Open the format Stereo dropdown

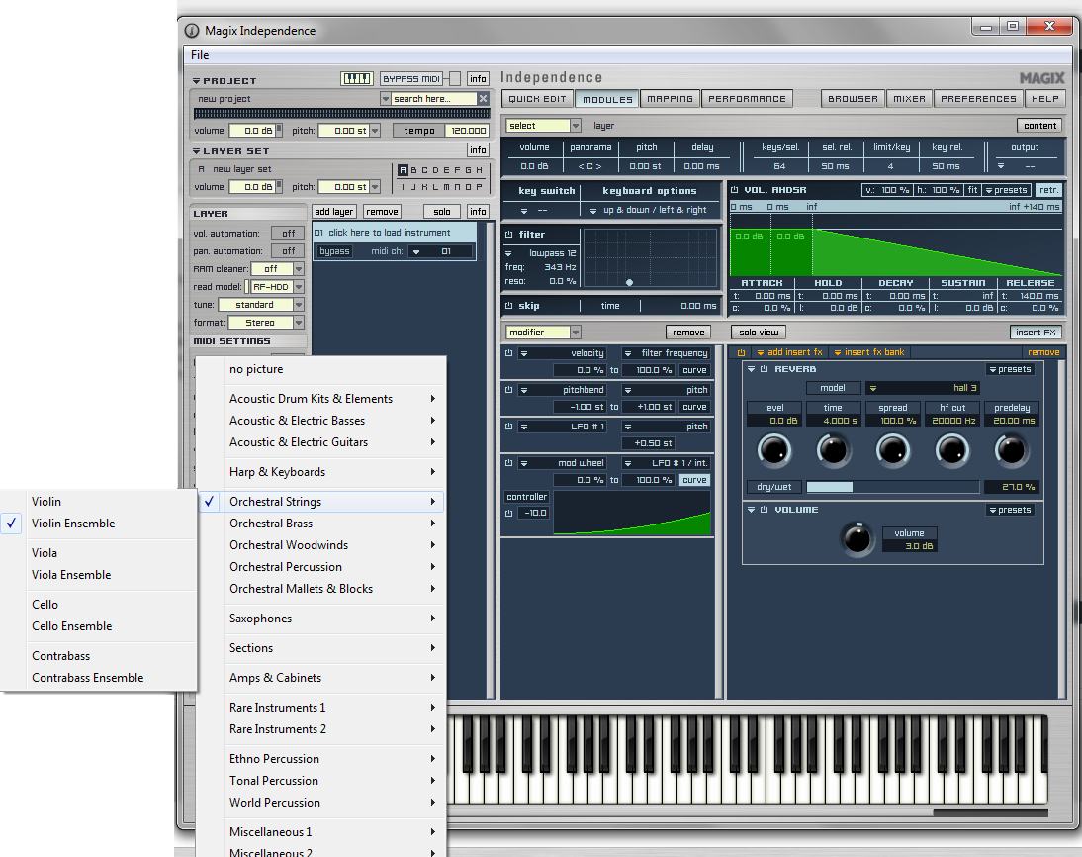[299, 323]
